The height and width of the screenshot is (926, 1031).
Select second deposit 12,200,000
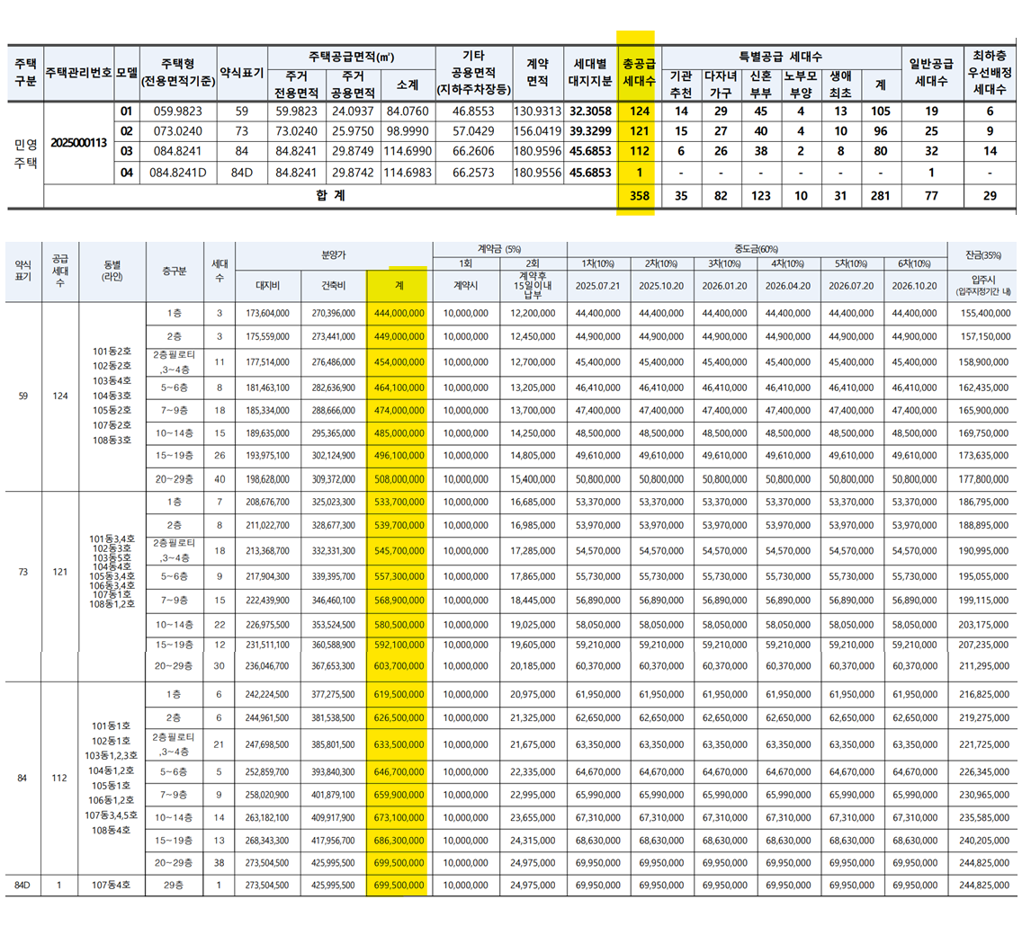pos(533,314)
